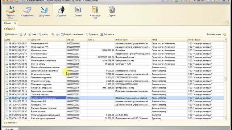Select the Дополнительные начисления row

coord(114,71)
